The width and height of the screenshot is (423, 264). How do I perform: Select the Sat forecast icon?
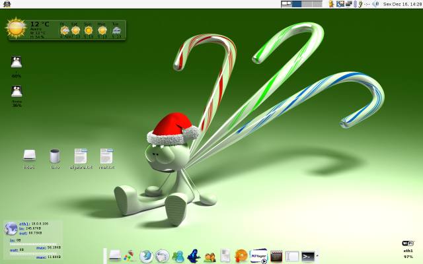click(x=75, y=30)
